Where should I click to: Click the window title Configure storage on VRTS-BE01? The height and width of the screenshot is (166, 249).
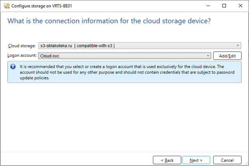tap(41, 6)
